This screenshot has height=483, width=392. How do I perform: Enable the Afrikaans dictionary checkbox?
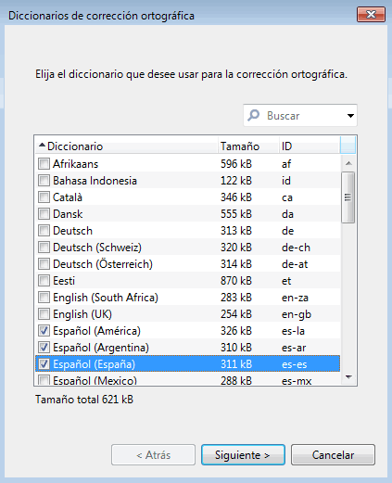pos(44,164)
